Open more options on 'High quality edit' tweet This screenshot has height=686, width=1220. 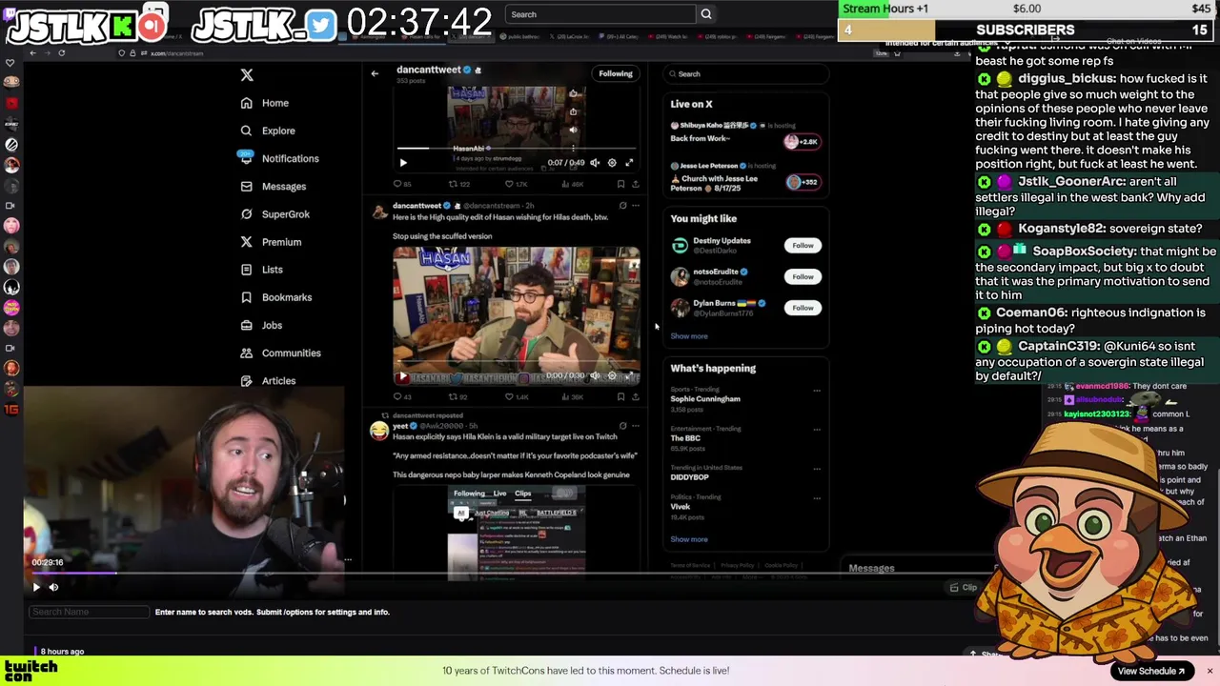[636, 206]
